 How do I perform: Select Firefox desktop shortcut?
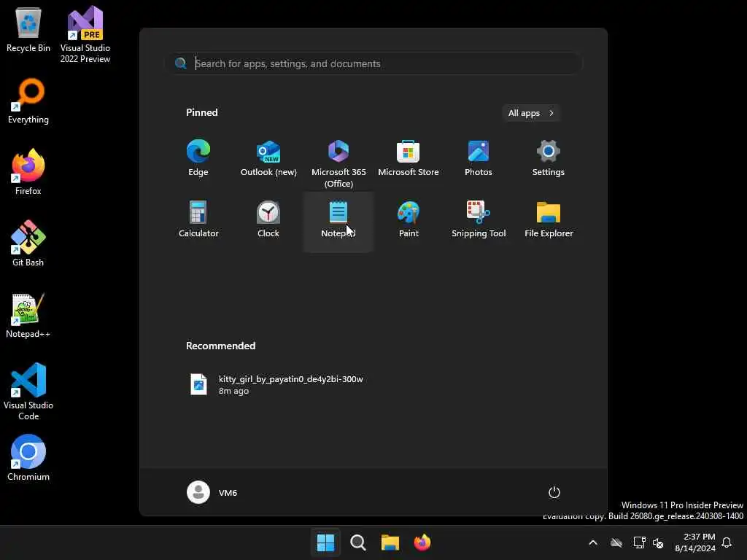click(x=28, y=172)
